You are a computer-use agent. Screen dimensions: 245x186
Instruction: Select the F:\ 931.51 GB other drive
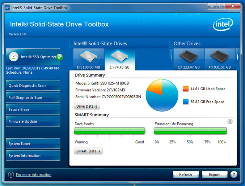coord(220,59)
